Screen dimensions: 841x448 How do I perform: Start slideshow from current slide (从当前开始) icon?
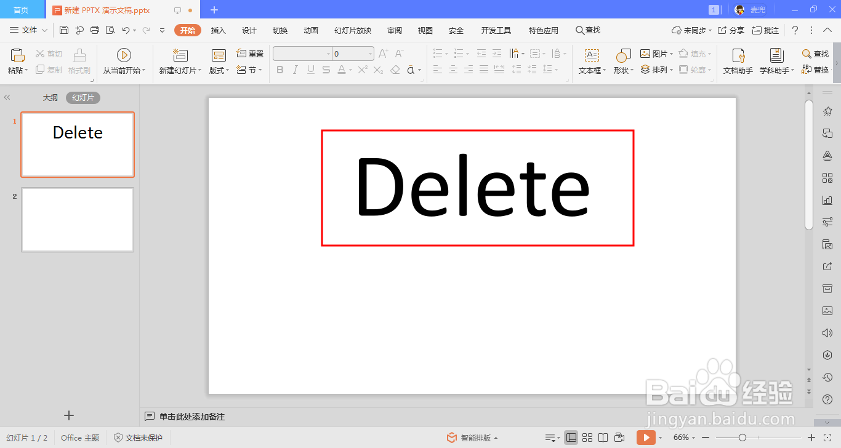(x=124, y=55)
